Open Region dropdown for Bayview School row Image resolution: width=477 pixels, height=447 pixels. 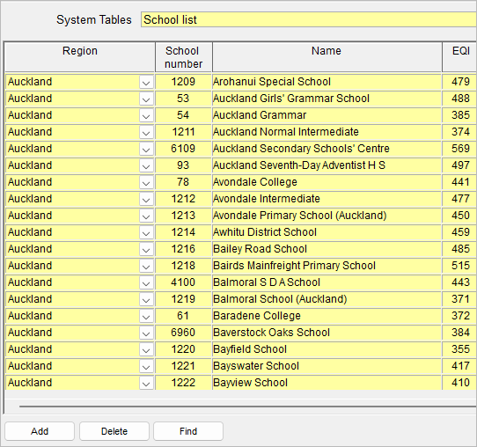146,383
